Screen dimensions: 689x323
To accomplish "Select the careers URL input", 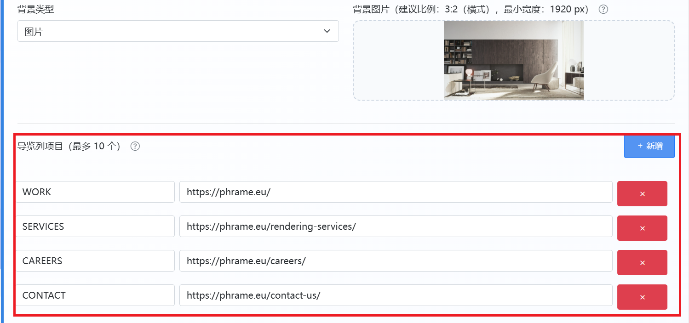I will tap(396, 261).
